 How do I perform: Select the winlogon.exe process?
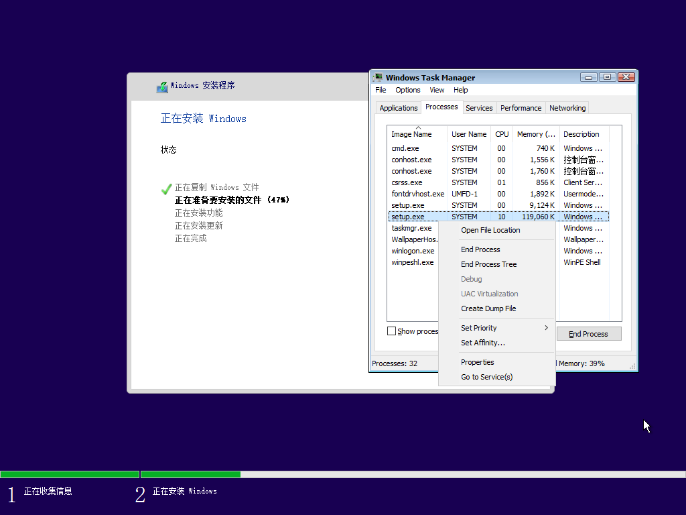coord(413,251)
